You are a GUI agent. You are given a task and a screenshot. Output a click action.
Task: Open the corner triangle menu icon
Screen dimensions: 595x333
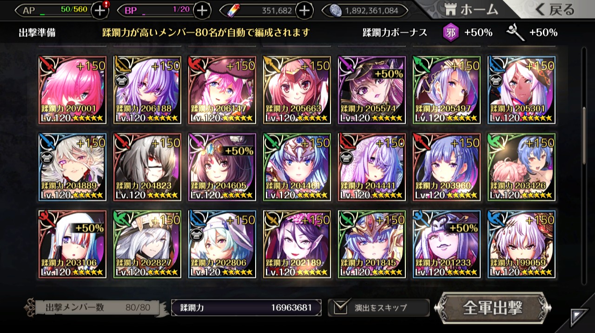(579, 317)
